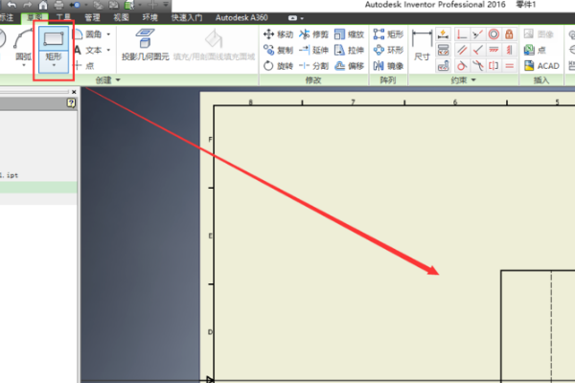Screen dimensions: 575x383
Task: Click the 环形 circular pattern button
Action: coord(389,50)
